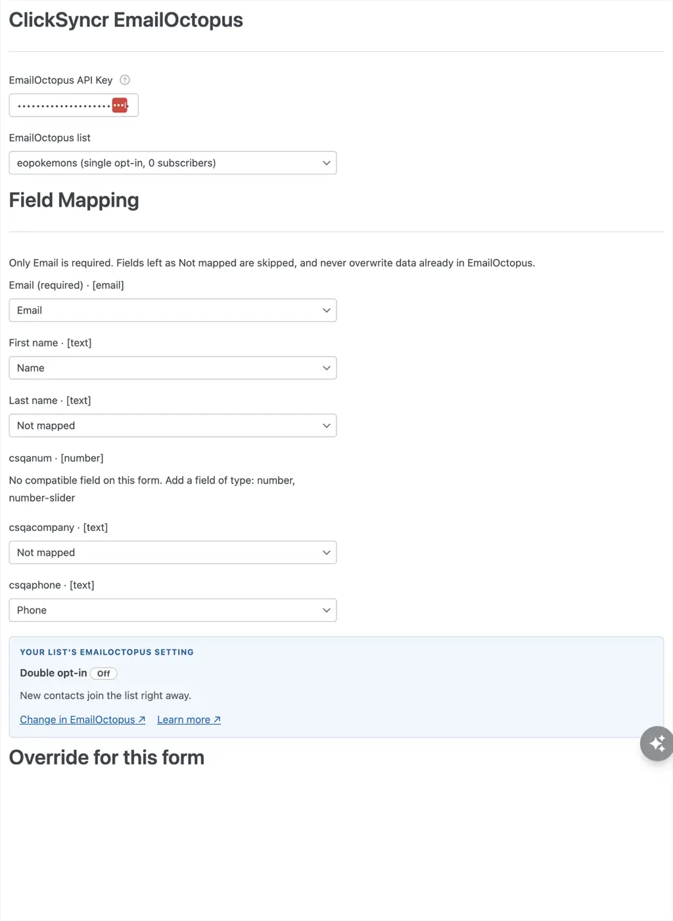
Task: Open the floating sparkle assistant button
Action: tap(657, 743)
